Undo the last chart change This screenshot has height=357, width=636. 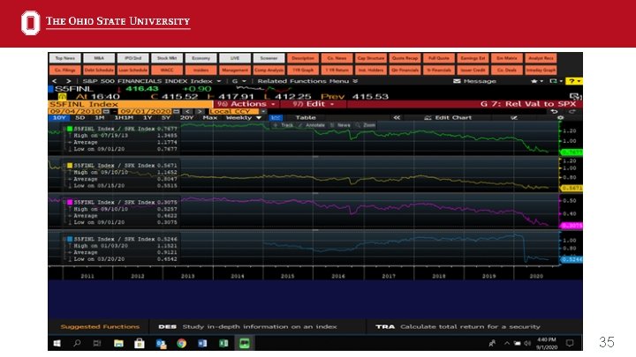[x=555, y=111]
